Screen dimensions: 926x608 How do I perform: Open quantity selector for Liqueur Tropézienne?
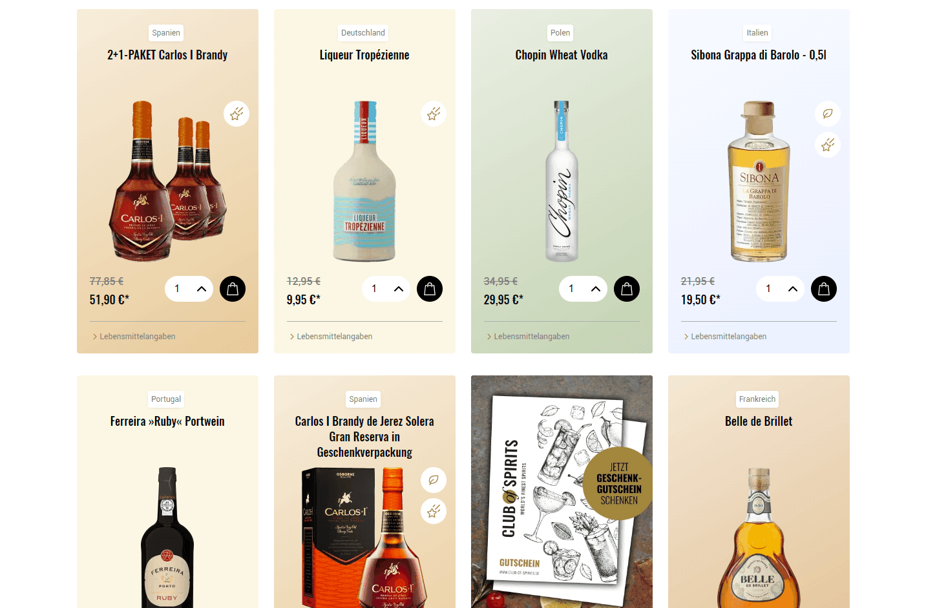tap(386, 289)
